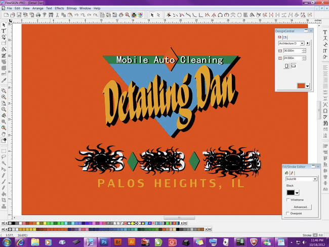The image size is (329, 247).
Task: Pick the black swatch in the upper color palette
Action: (x=14, y=223)
